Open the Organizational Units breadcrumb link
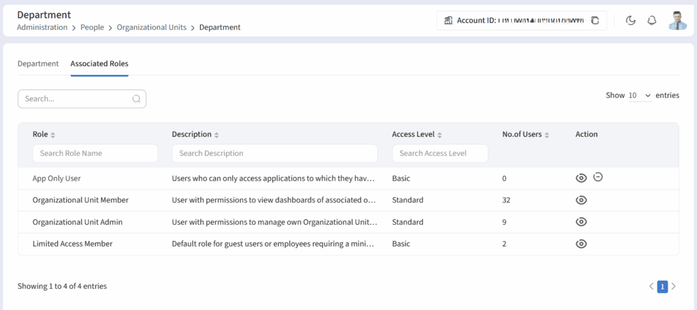Viewport: 697px width, 310px height. 152,28
